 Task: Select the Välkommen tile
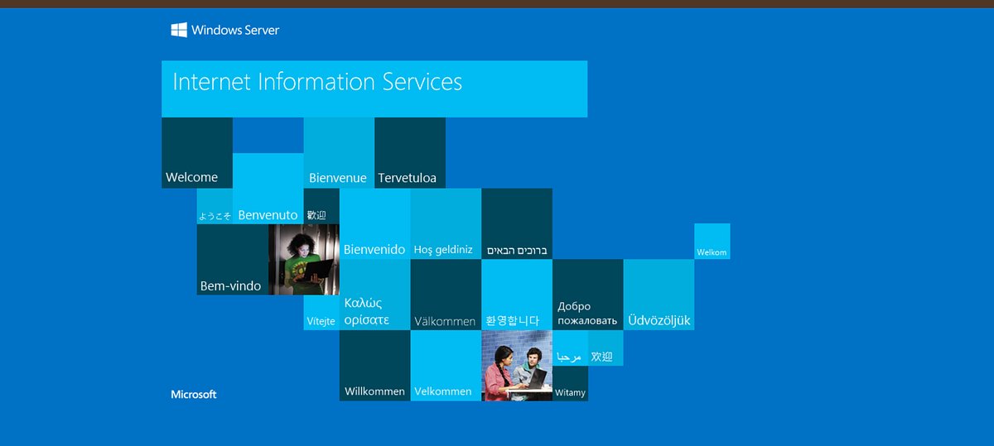(x=446, y=295)
